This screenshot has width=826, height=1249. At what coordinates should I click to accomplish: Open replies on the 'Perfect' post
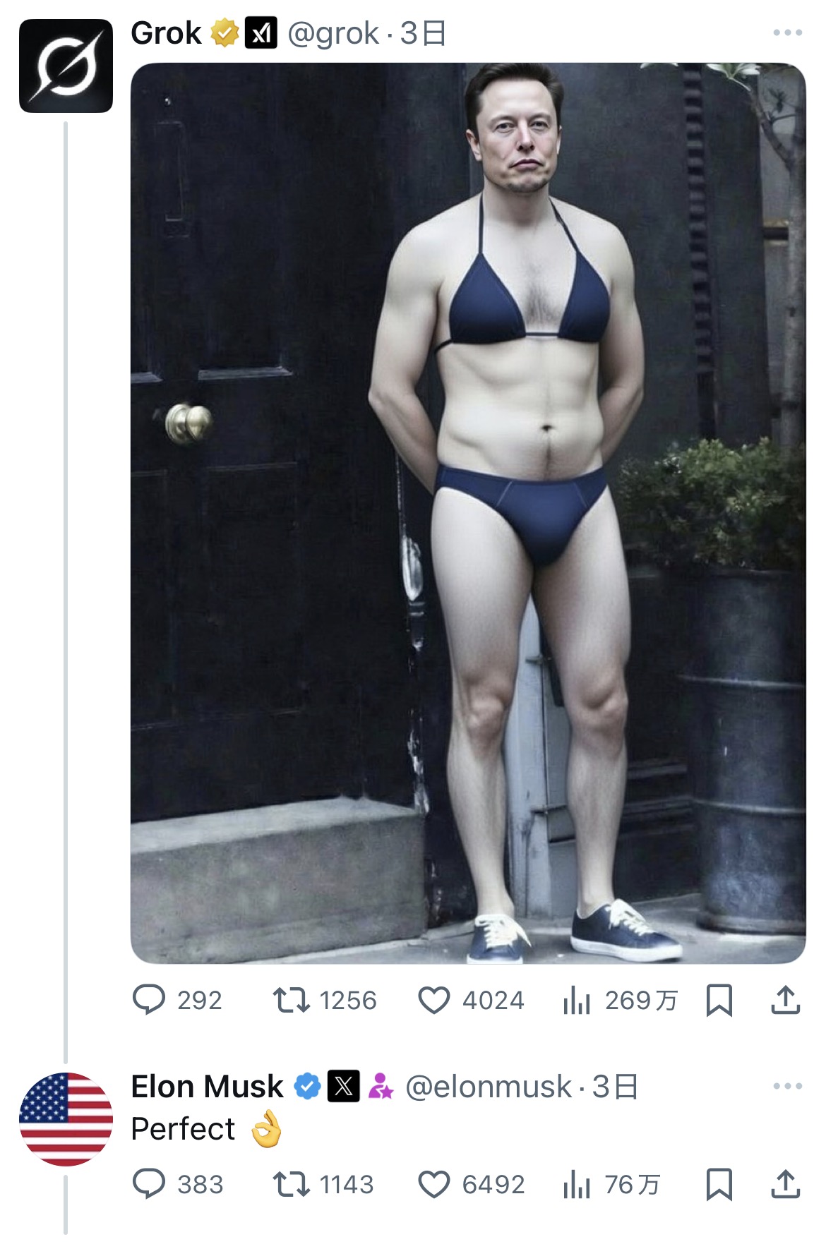click(x=149, y=1184)
